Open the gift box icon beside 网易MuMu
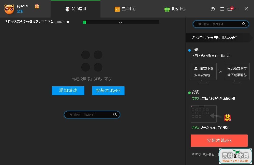Image resolution: width=254 pixels, height=165 pixels. [37, 6]
